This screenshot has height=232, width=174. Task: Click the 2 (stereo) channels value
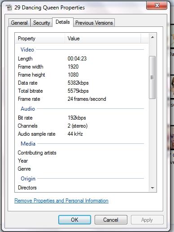[78, 126]
